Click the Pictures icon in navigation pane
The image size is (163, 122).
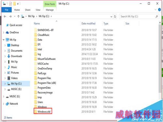click(9, 73)
